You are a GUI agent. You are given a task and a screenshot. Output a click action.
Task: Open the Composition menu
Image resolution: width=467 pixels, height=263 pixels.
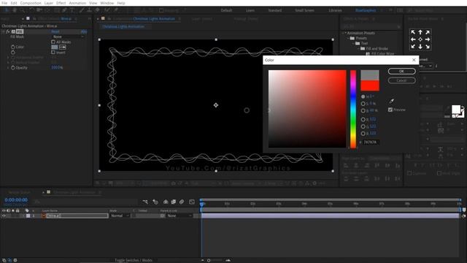pos(31,3)
